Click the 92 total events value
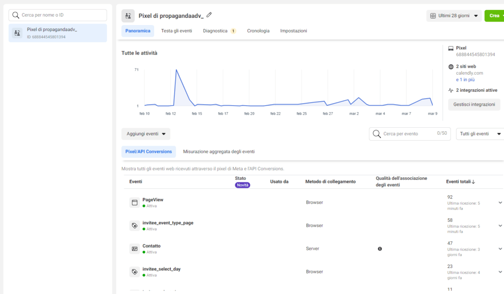504x294 pixels. [450, 197]
